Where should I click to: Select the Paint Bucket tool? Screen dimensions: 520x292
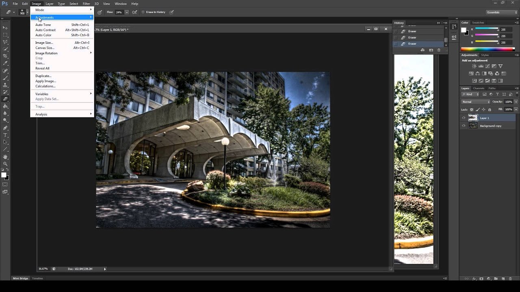(x=6, y=106)
